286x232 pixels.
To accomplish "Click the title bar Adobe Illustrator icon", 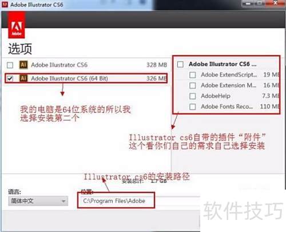I will pyautogui.click(x=5, y=4).
